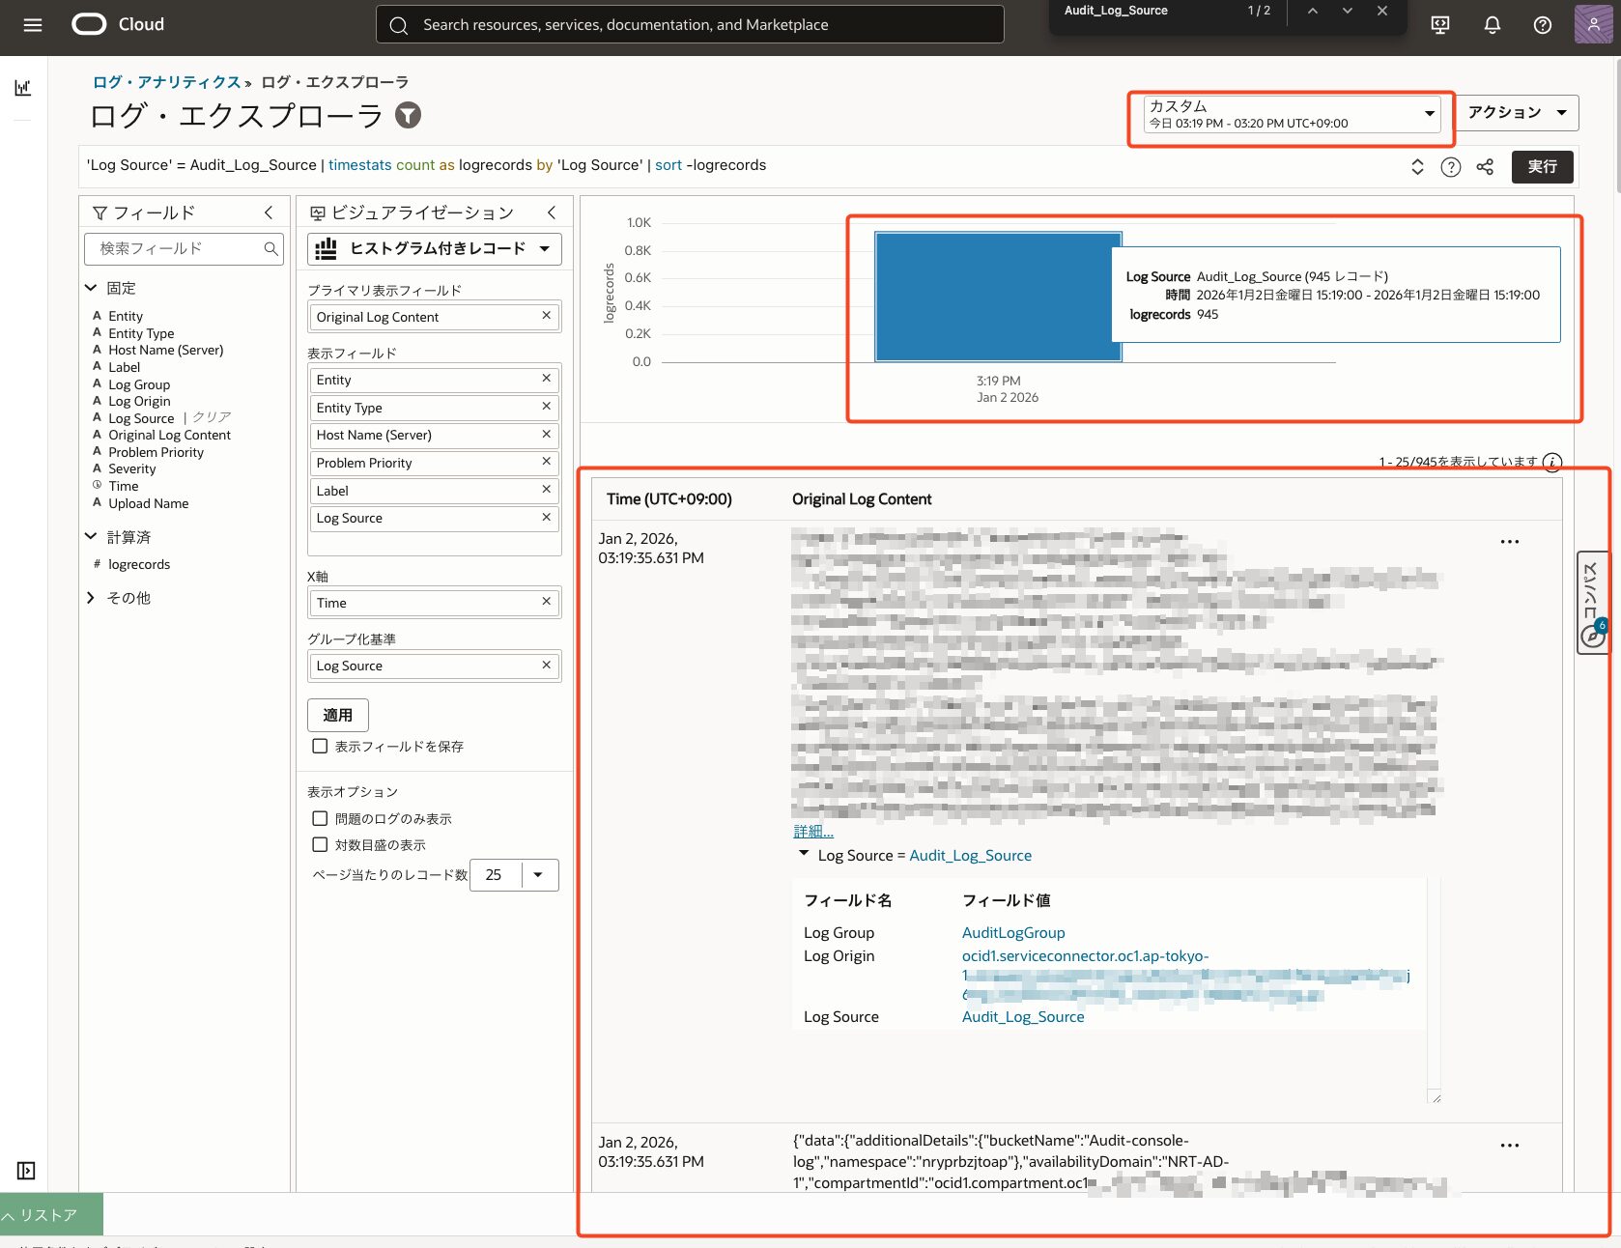Open the カスタム time range dropdown

pyautogui.click(x=1291, y=114)
